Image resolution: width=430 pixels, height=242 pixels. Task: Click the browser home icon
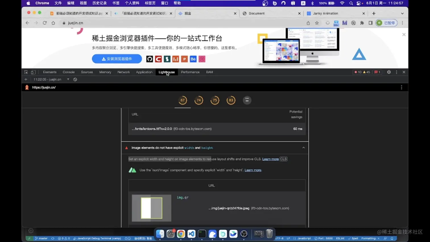(53, 23)
